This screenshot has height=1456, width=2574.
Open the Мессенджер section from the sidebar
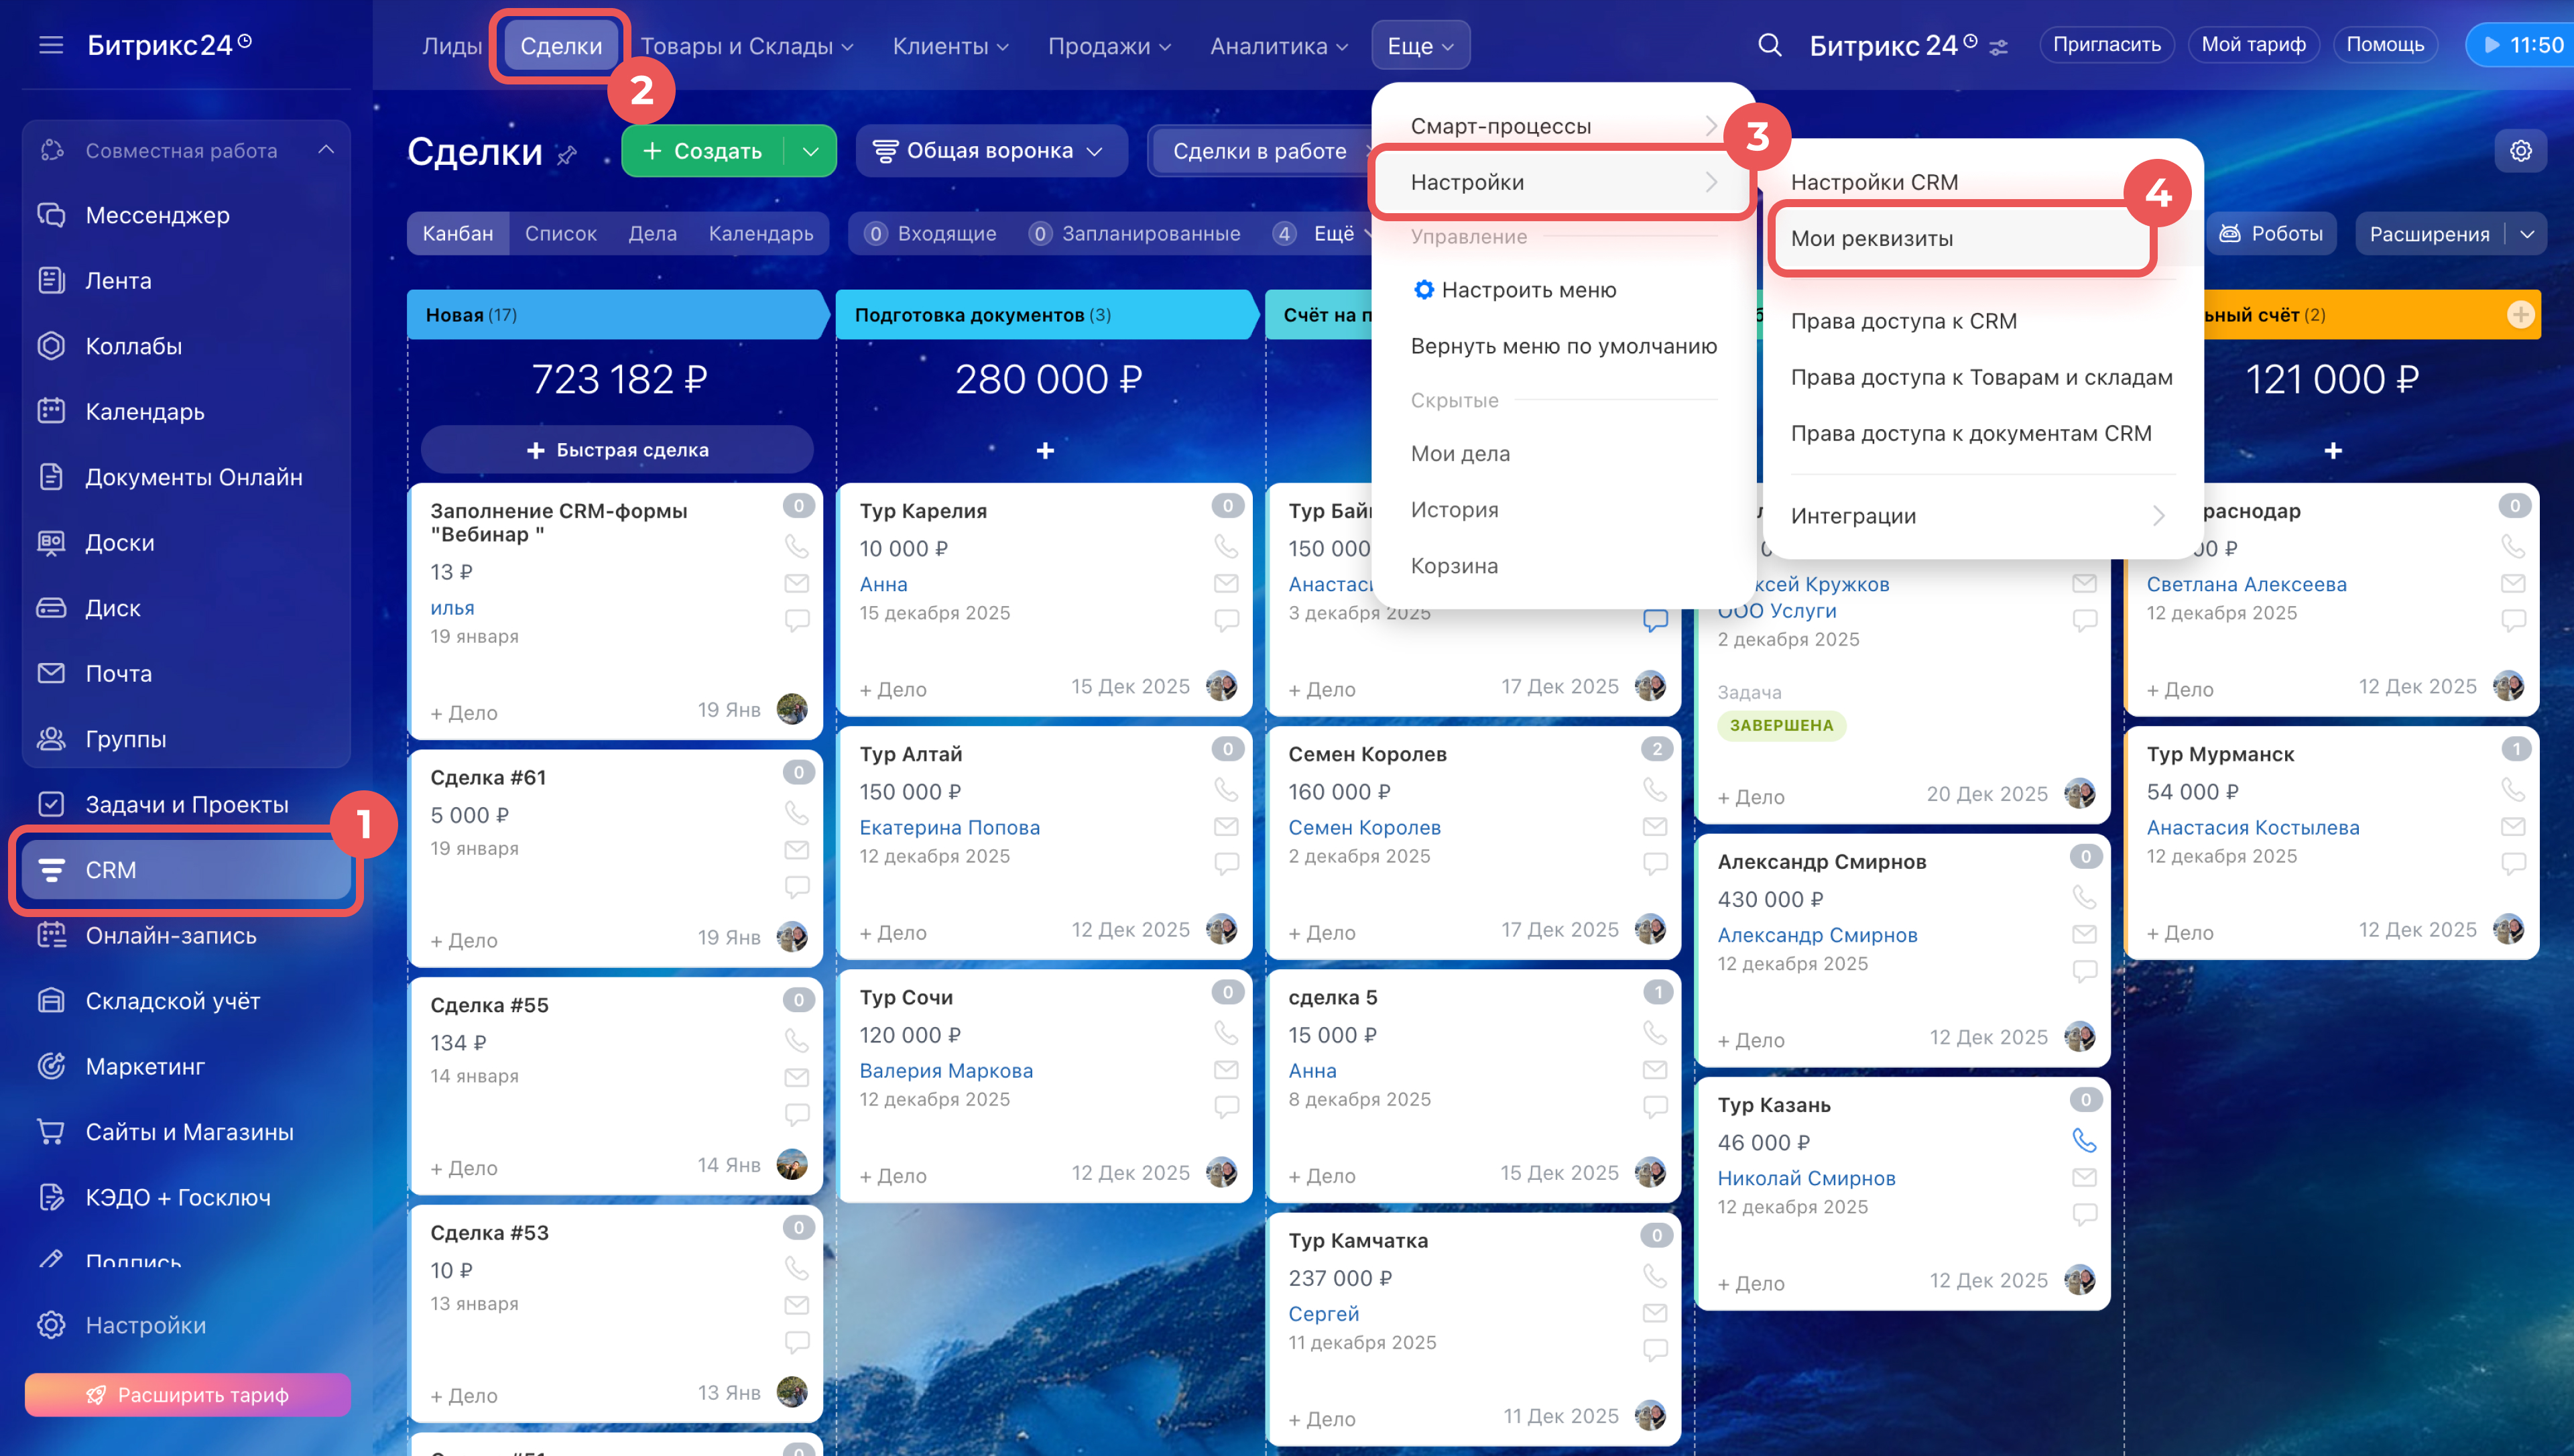tap(157, 215)
